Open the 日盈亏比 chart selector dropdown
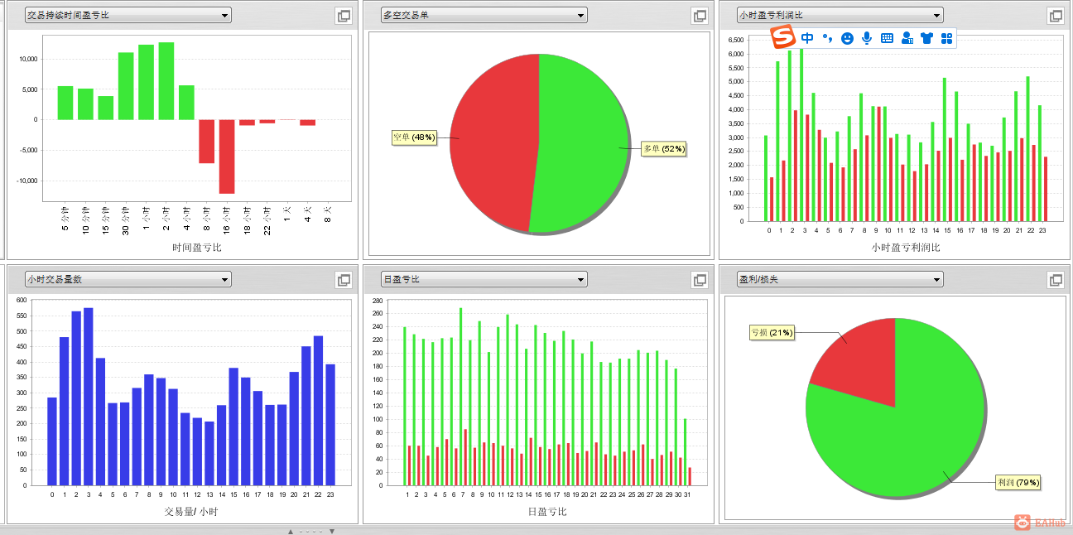1073x535 pixels. pos(484,279)
